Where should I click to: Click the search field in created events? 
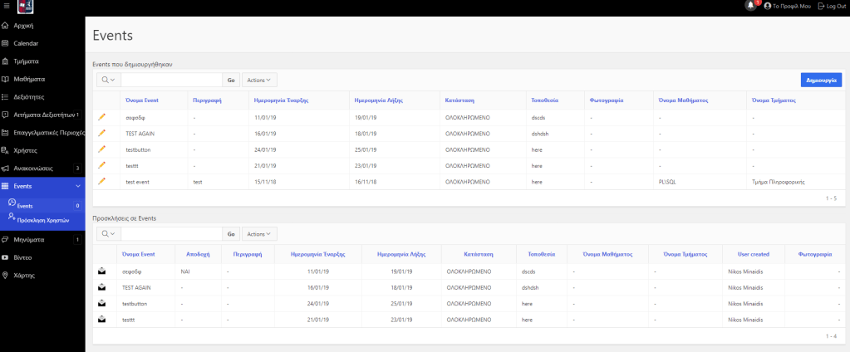[x=171, y=80]
